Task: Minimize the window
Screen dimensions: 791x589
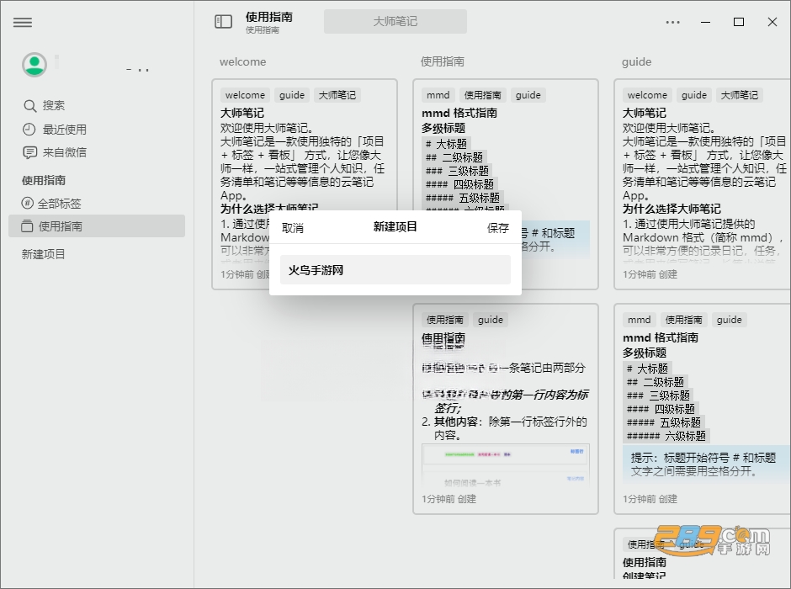Action: point(705,22)
